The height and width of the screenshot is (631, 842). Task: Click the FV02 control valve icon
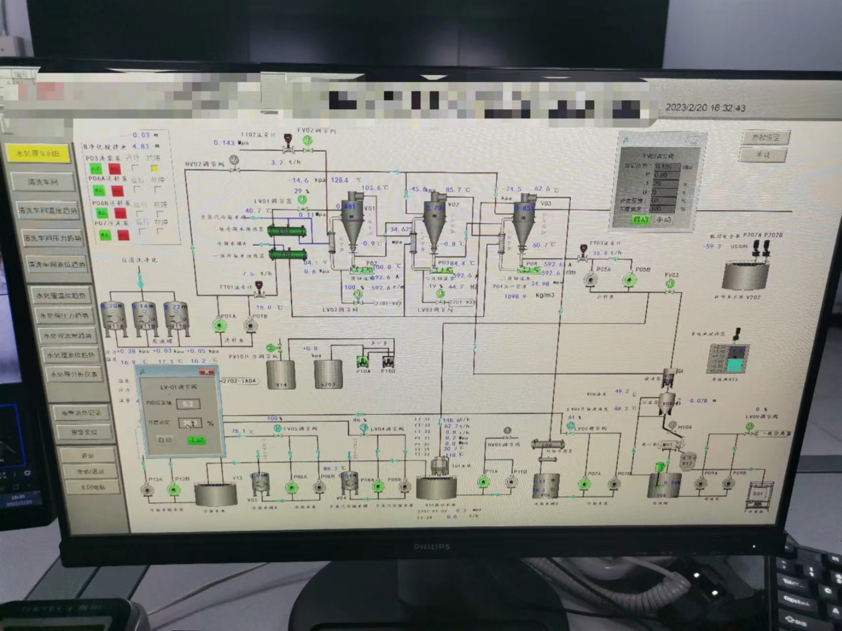[x=308, y=141]
